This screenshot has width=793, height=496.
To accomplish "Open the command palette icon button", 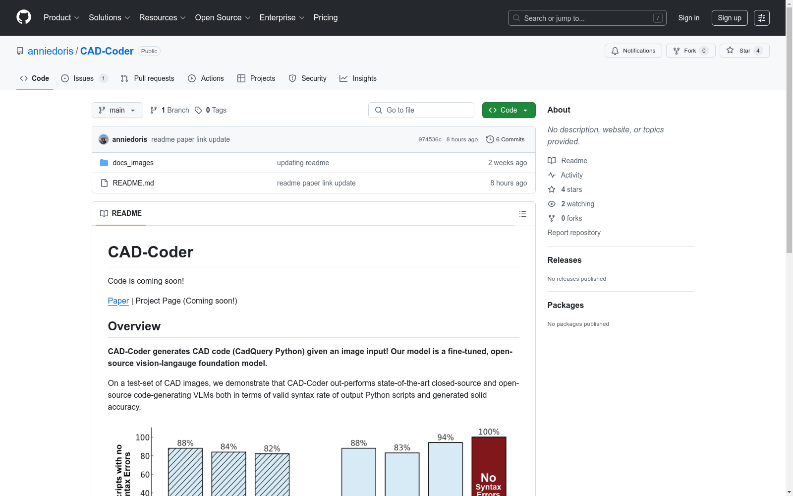I will [x=762, y=18].
